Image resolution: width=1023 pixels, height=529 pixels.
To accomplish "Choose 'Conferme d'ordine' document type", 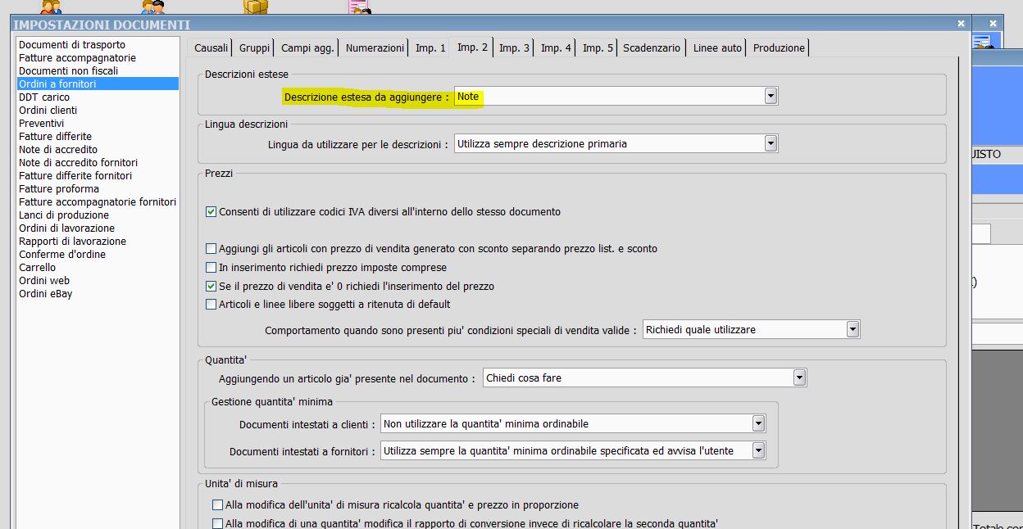I will [98, 255].
